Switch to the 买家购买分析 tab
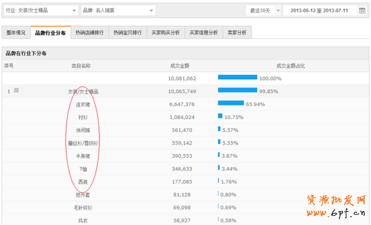This screenshot has width=371, height=225. (165, 33)
